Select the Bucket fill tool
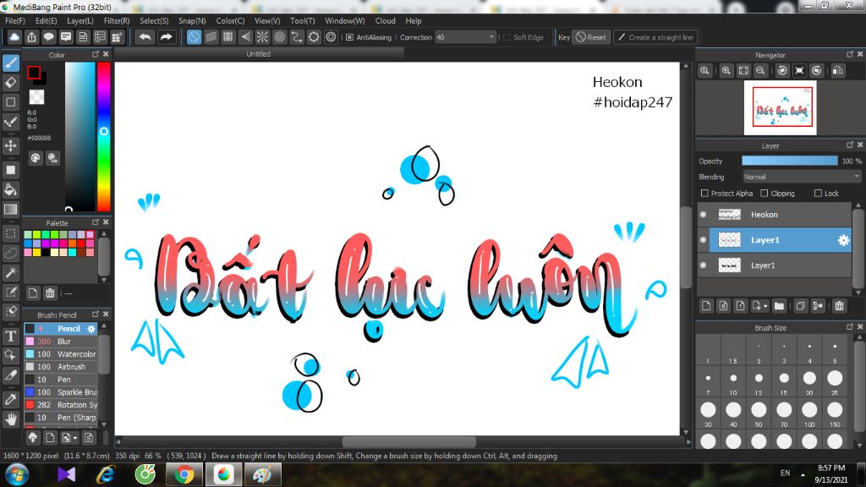 point(10,190)
